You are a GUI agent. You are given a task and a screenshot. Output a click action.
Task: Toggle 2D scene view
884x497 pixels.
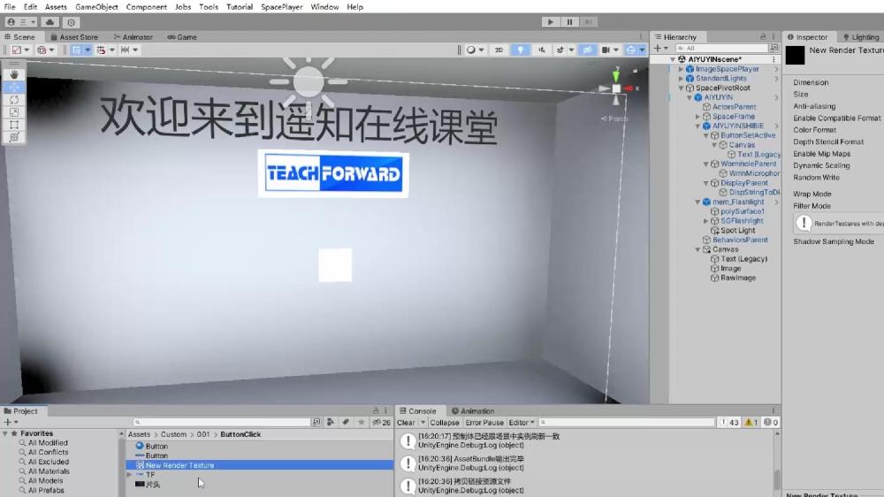tap(499, 50)
